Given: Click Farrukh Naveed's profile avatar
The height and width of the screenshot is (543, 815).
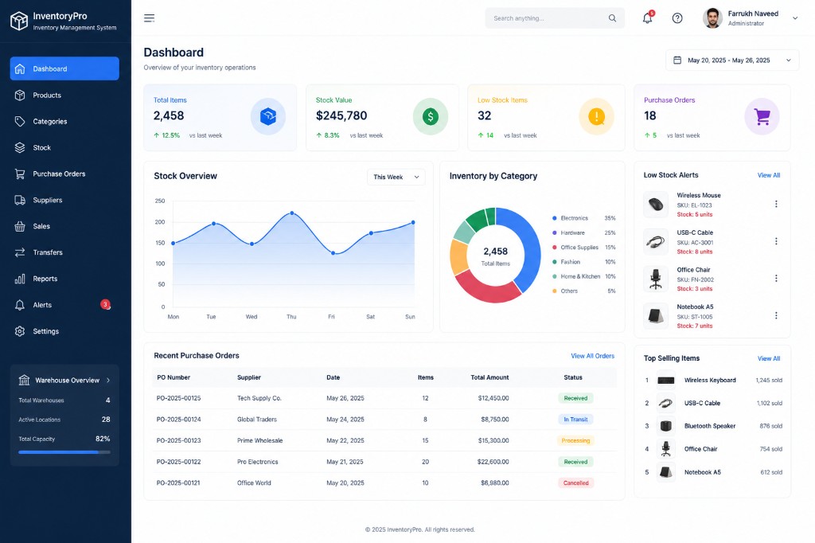Looking at the screenshot, I should pos(712,18).
